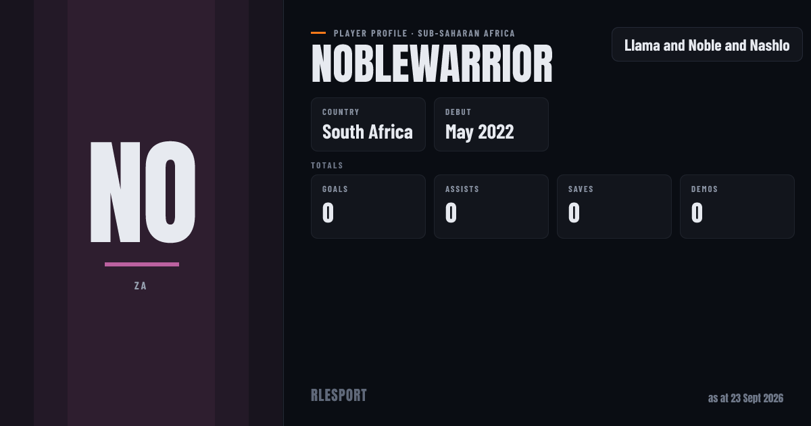Click the as at 23 Sept 2026 date

pyautogui.click(x=745, y=398)
